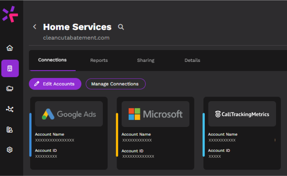The height and width of the screenshot is (176, 287).
Task: Click the Google Ads logo
Action: click(69, 114)
